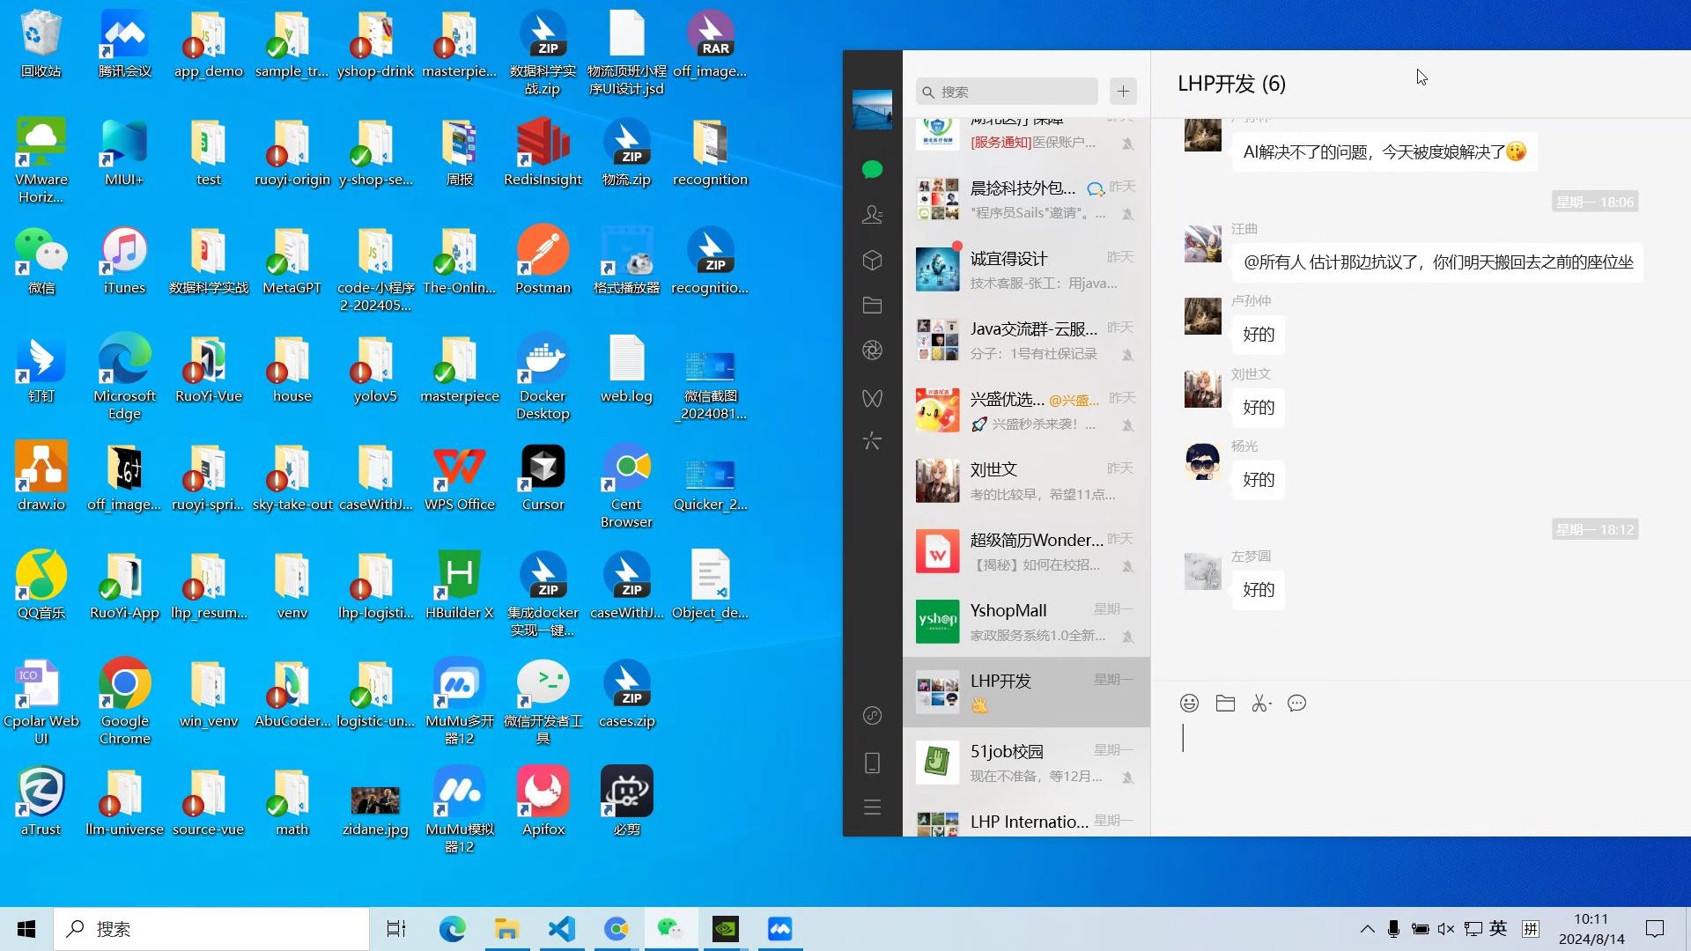Viewport: 1691px width, 951px height.
Task: Open the Channels butterfly icon in WeChat sidebar
Action: pos(872,398)
